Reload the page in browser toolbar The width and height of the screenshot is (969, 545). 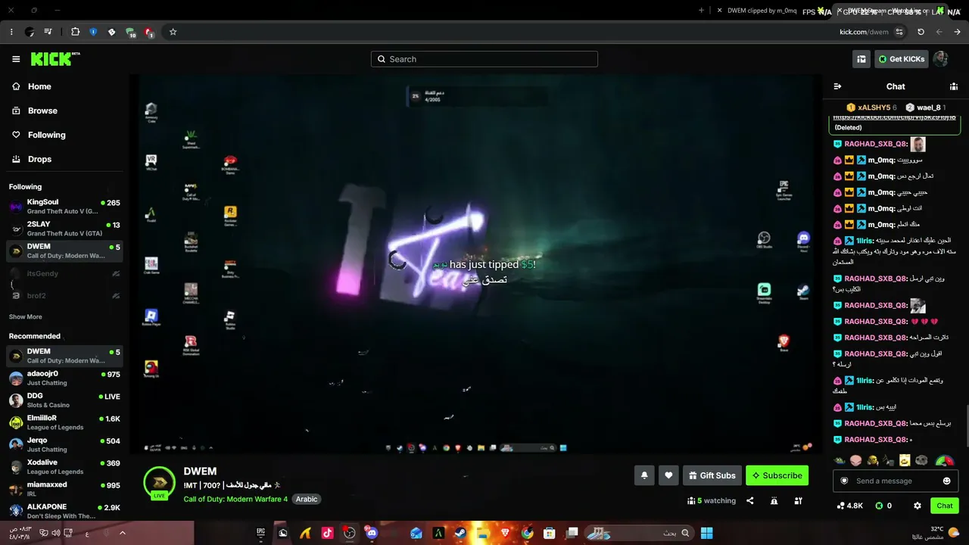(921, 32)
